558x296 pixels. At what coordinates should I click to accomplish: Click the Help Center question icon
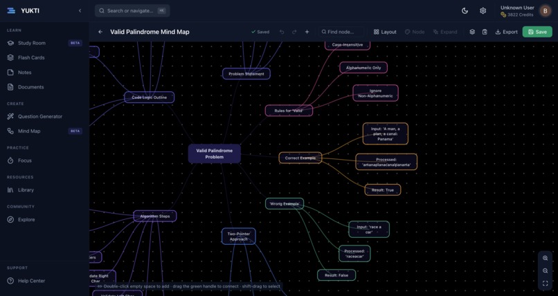10,281
